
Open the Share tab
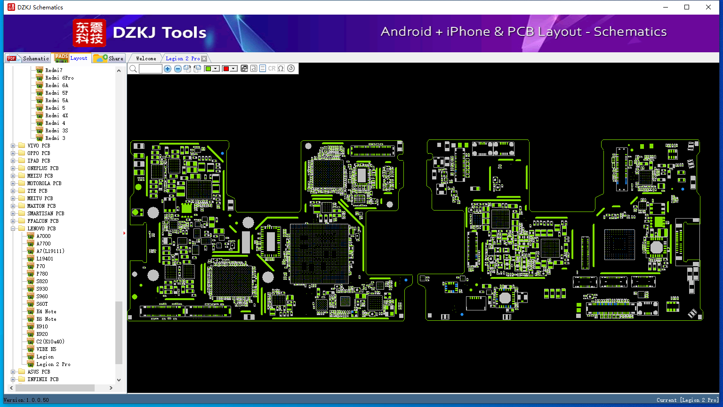[109, 58]
